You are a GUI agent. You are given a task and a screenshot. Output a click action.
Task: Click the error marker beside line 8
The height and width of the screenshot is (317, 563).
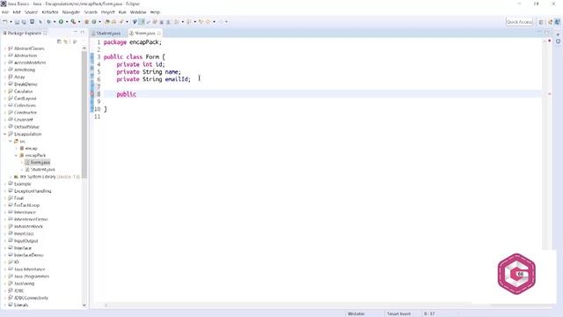point(91,94)
